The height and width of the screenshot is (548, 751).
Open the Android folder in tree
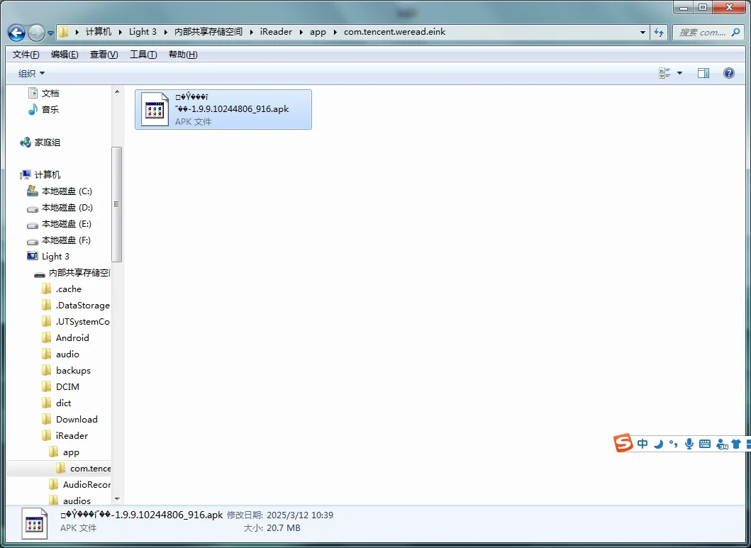click(65, 338)
